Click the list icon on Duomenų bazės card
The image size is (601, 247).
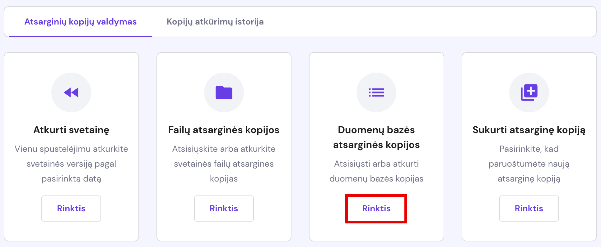click(x=376, y=92)
